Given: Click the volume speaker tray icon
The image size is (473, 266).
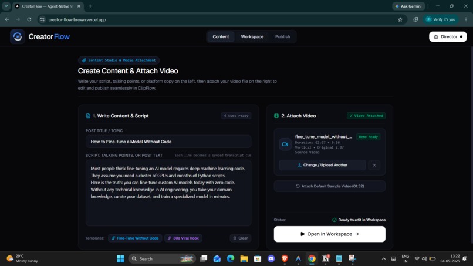Looking at the screenshot, I should (x=424, y=259).
